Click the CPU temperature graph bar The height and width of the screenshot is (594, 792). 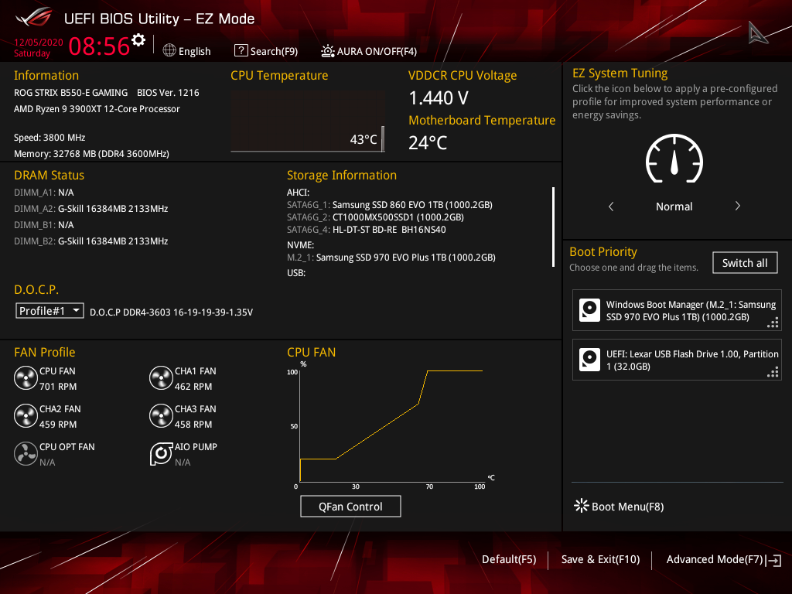pyautogui.click(x=383, y=139)
